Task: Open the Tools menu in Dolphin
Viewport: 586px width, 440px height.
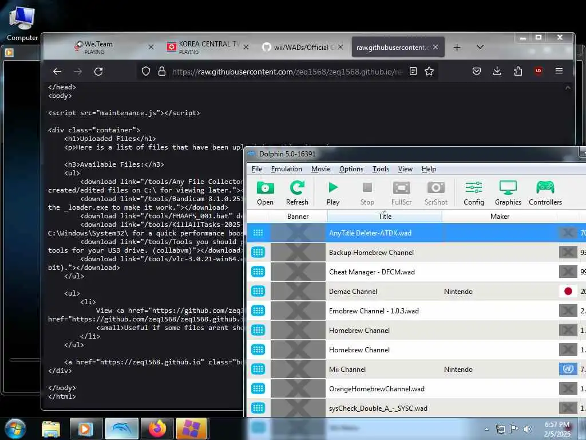Action: click(381, 169)
